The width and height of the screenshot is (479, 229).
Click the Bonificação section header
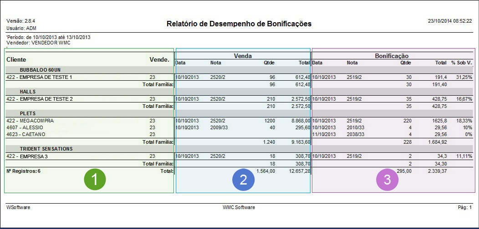[x=391, y=55]
